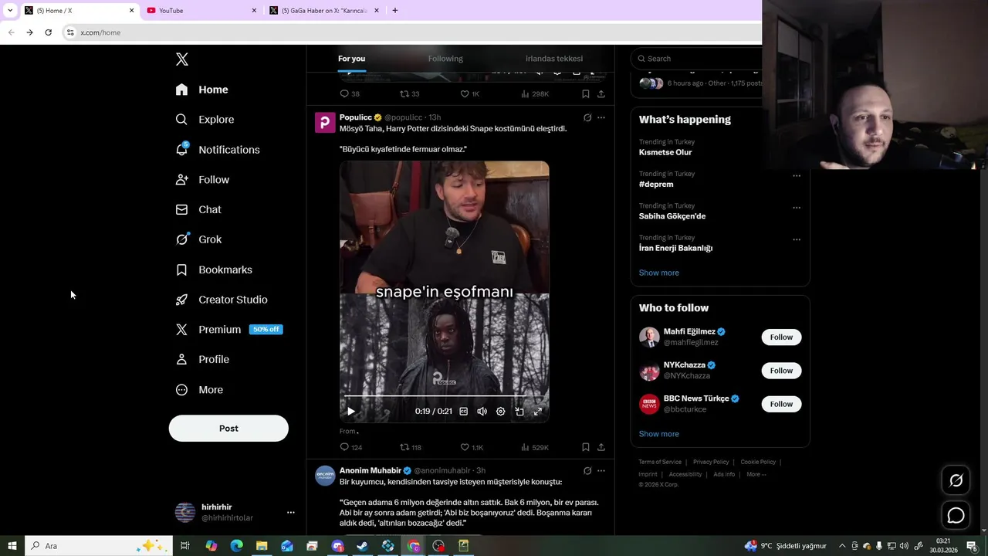Open trending topic #deprem
Screen dimensions: 988x556
coord(656,185)
